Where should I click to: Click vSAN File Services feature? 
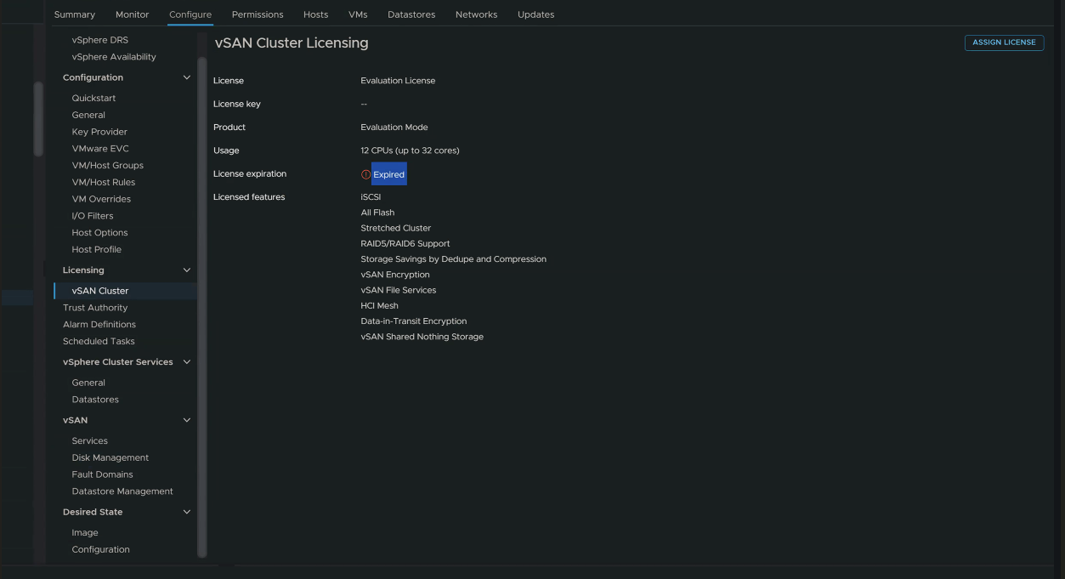399,290
